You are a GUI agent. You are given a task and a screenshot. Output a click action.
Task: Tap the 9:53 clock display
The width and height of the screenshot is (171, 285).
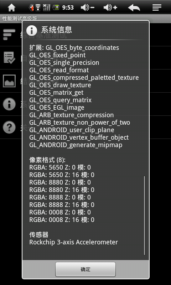point(68,7)
